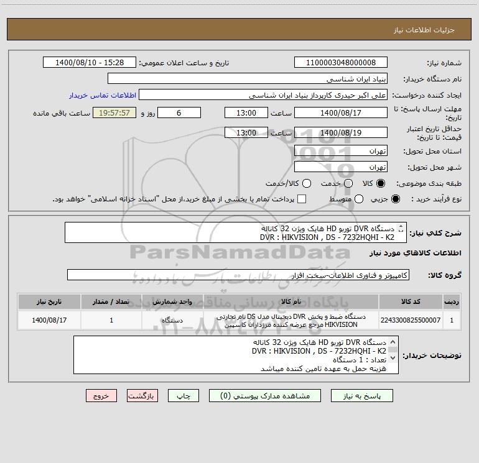The height and width of the screenshot is (463, 479).
Task: Click the شرح کلی نیاز text area
Action: pyautogui.click(x=236, y=232)
